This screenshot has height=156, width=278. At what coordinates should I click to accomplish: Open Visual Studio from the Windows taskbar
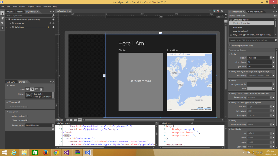(66, 152)
